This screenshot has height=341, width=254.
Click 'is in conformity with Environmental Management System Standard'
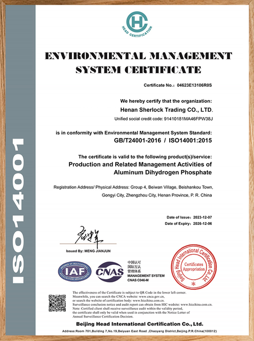(134, 133)
